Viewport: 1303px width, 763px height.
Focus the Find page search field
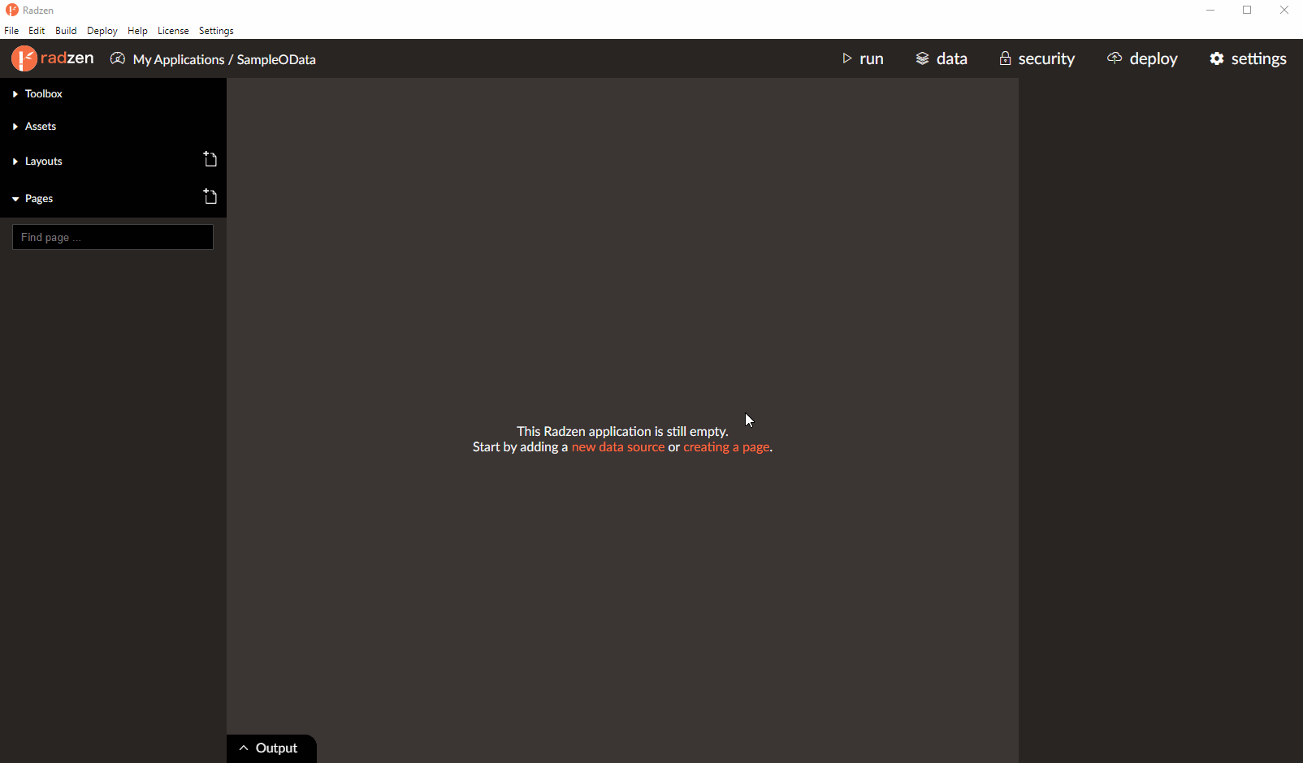click(x=113, y=237)
